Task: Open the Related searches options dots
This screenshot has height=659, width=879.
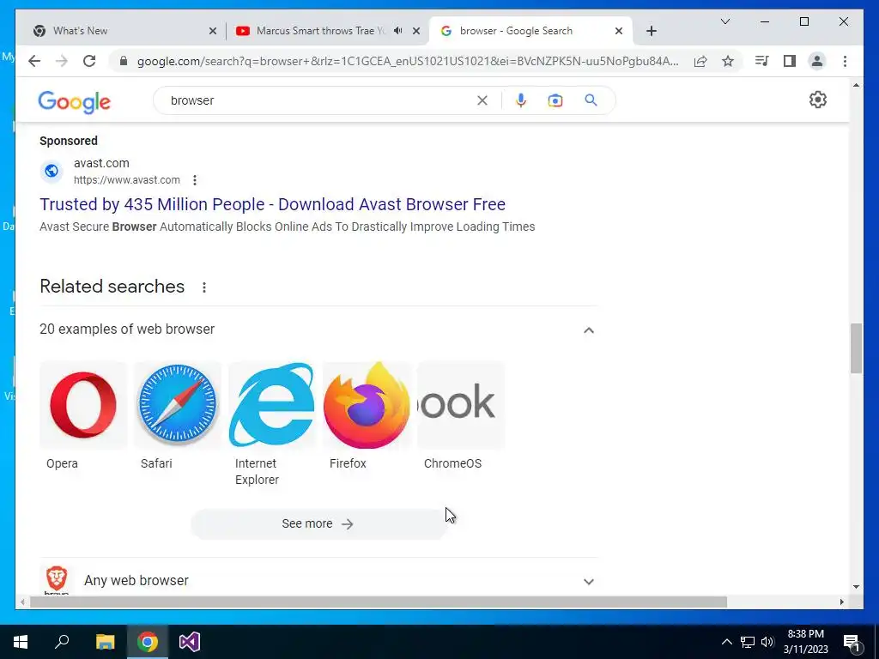Action: (x=204, y=287)
